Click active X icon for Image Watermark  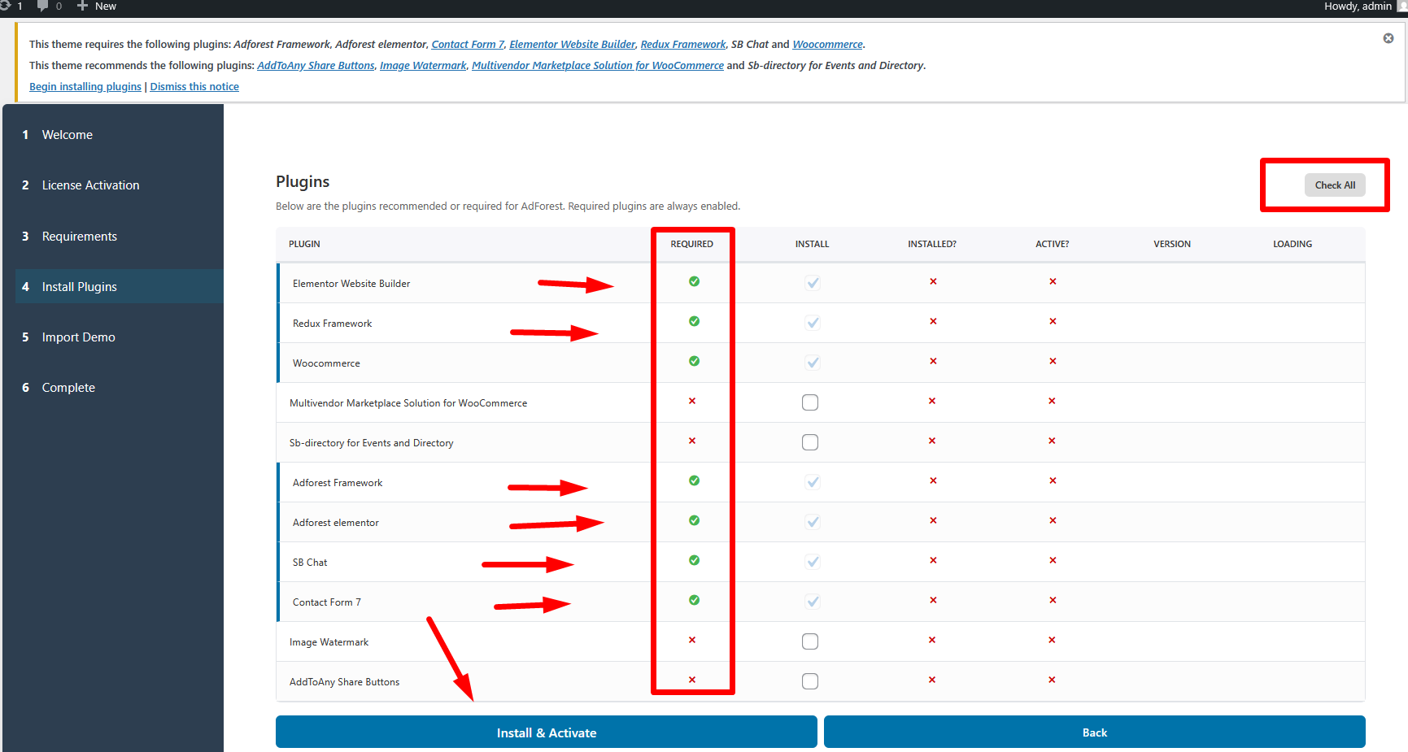(x=1052, y=640)
